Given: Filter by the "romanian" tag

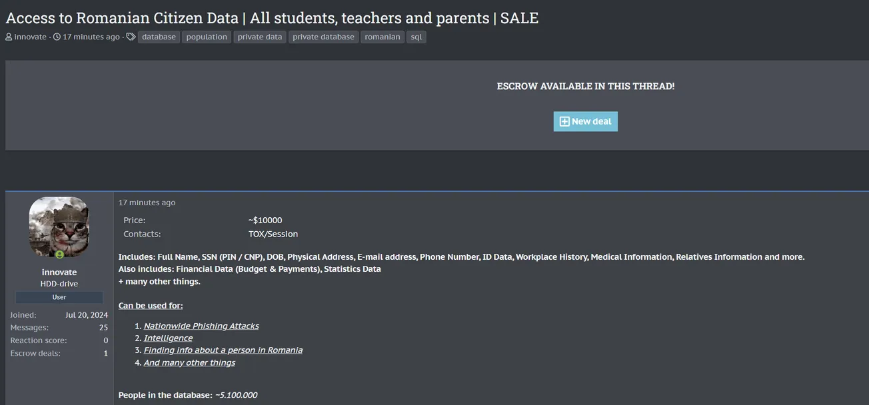Looking at the screenshot, I should (x=383, y=37).
